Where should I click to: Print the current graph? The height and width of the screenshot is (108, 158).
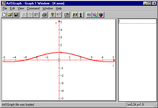[x=44, y=15]
